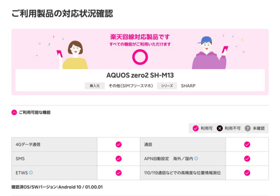Click the 未確認 legend label
Image resolution: width=280 pixels, height=196 pixels.
click(259, 128)
